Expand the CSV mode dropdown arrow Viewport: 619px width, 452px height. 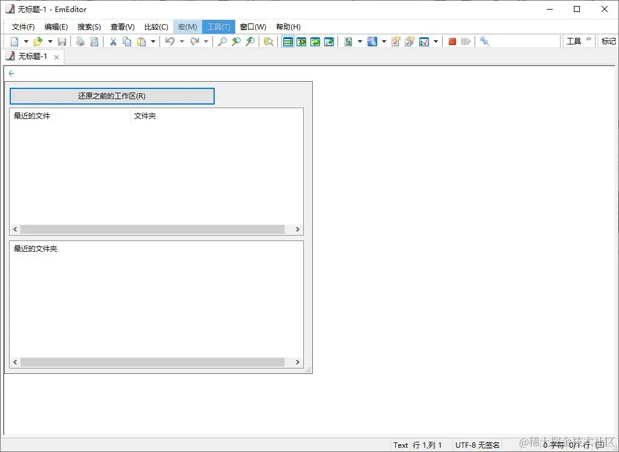point(360,41)
